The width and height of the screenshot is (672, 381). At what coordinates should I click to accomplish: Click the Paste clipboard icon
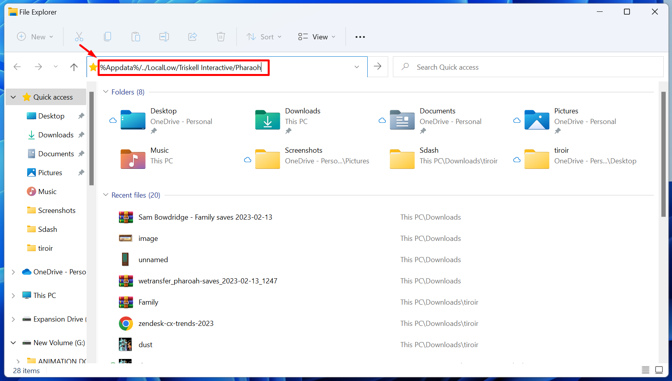pyautogui.click(x=136, y=37)
